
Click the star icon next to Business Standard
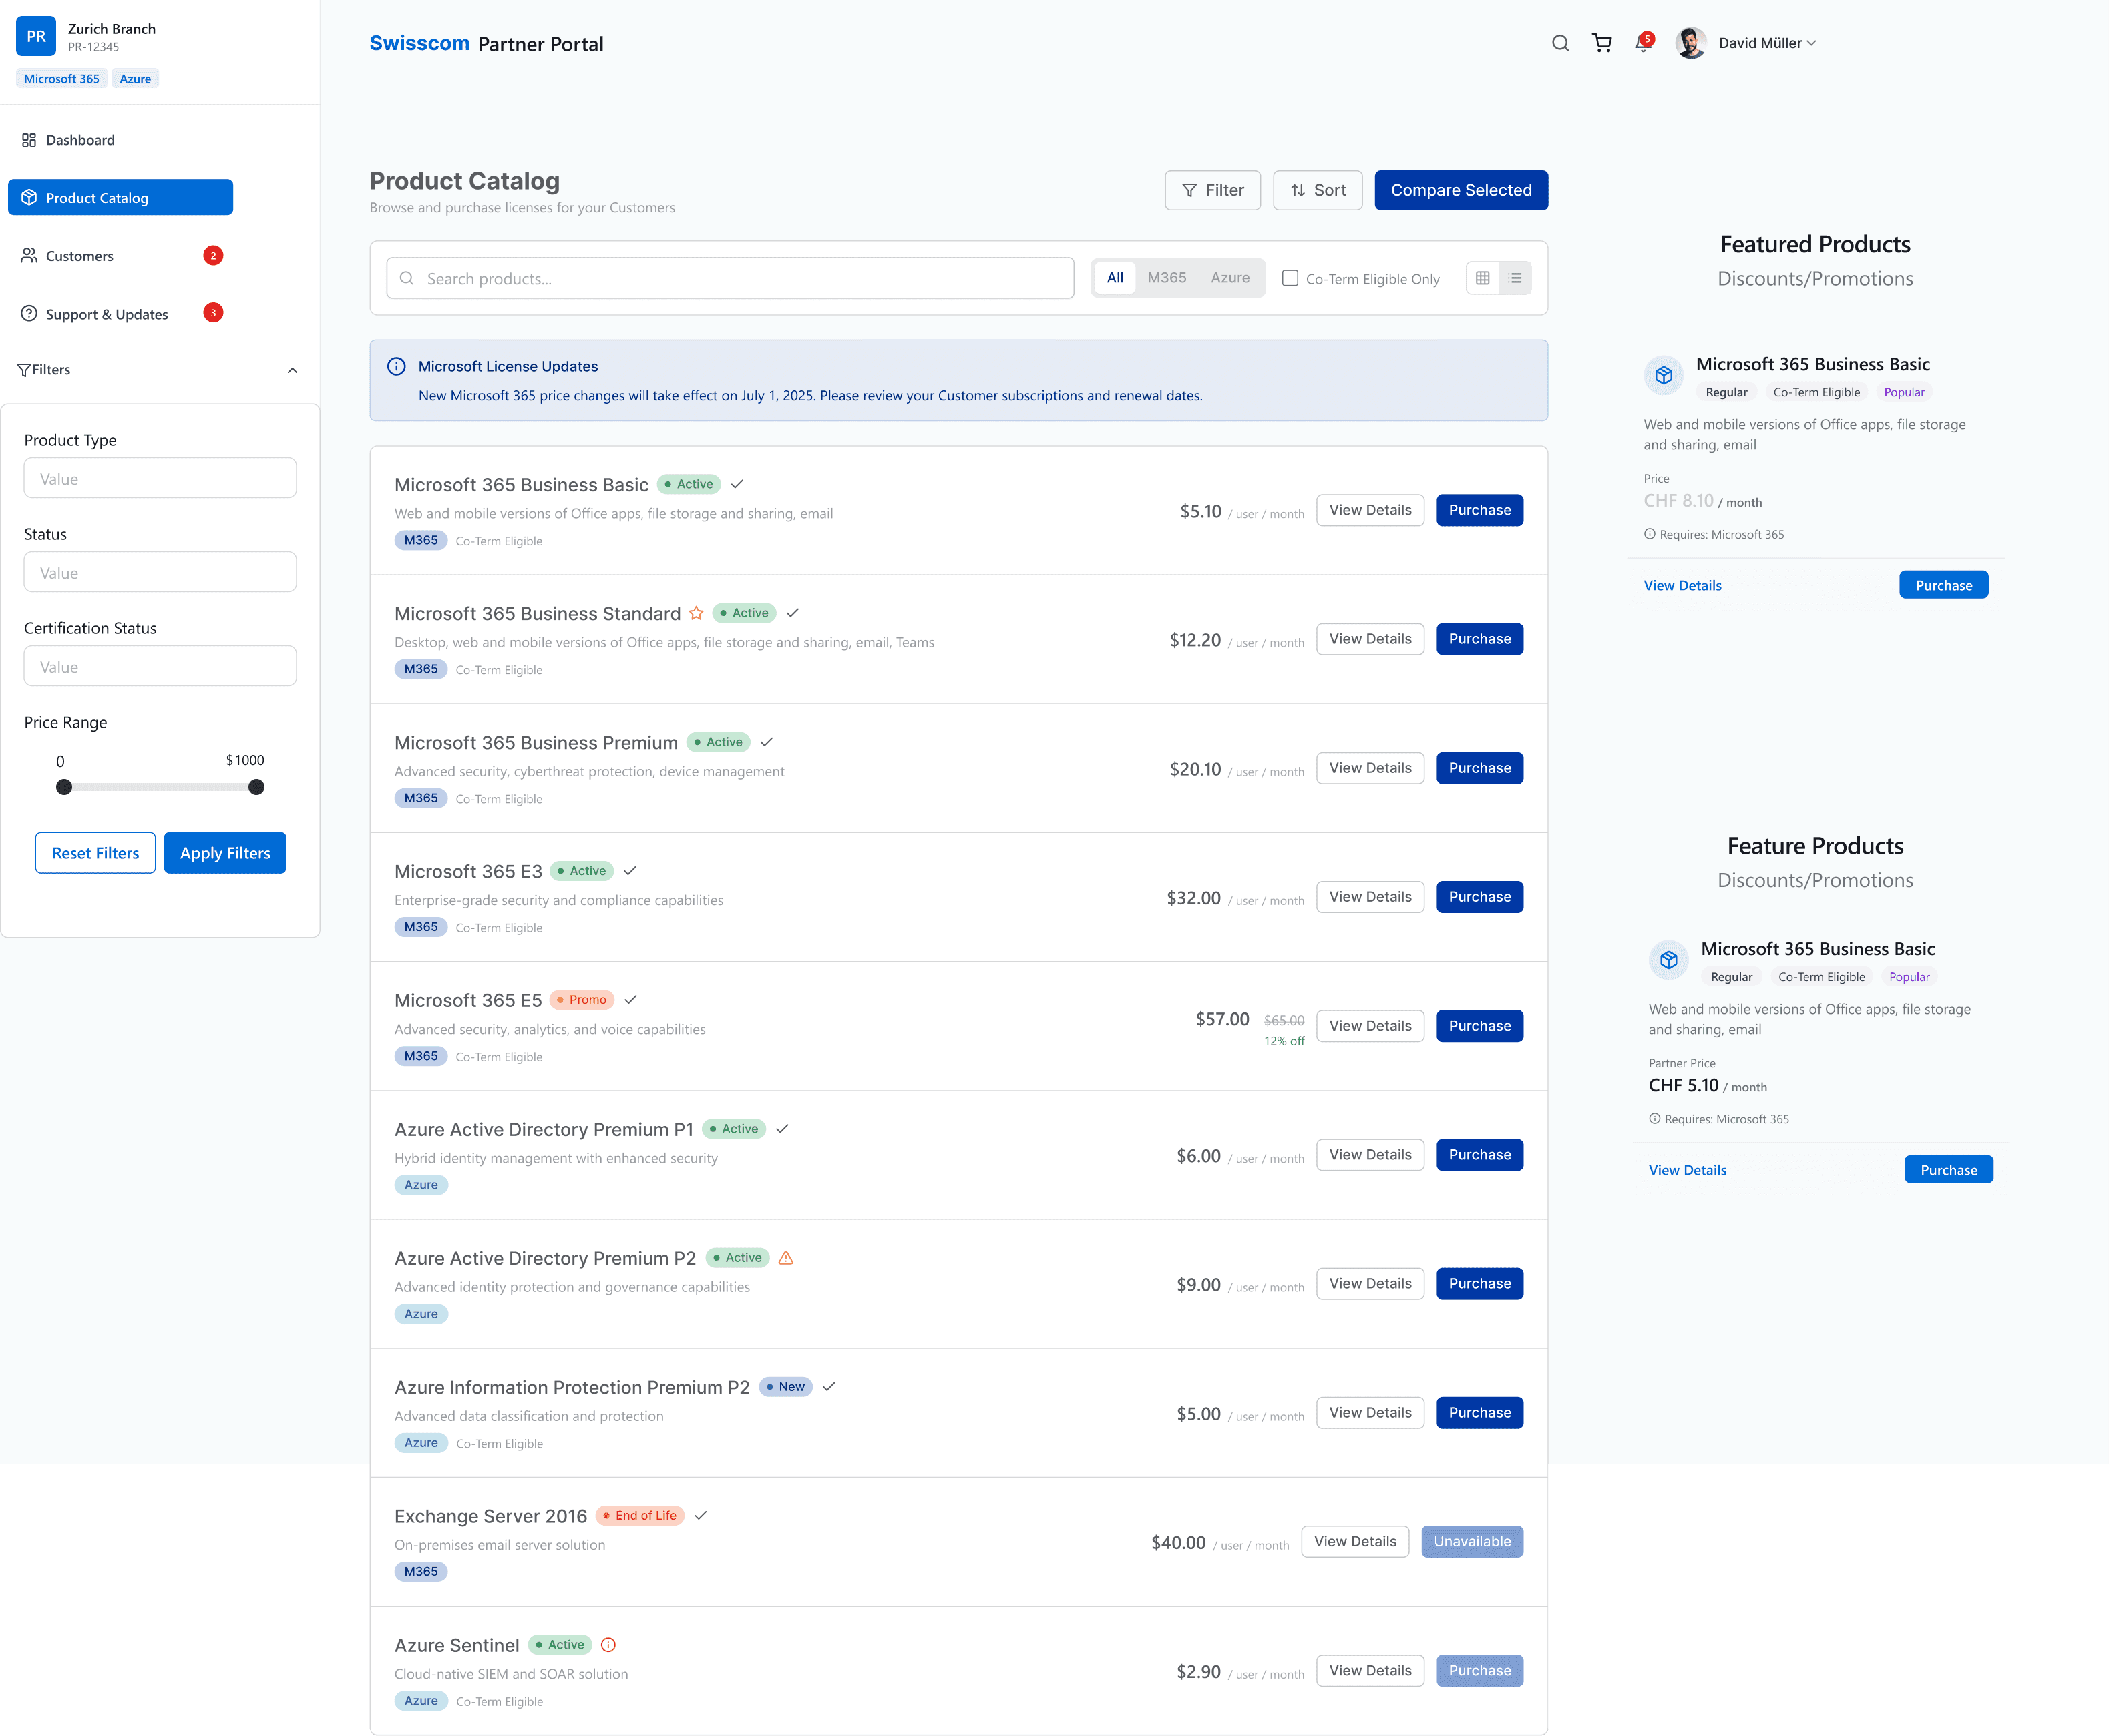697,613
